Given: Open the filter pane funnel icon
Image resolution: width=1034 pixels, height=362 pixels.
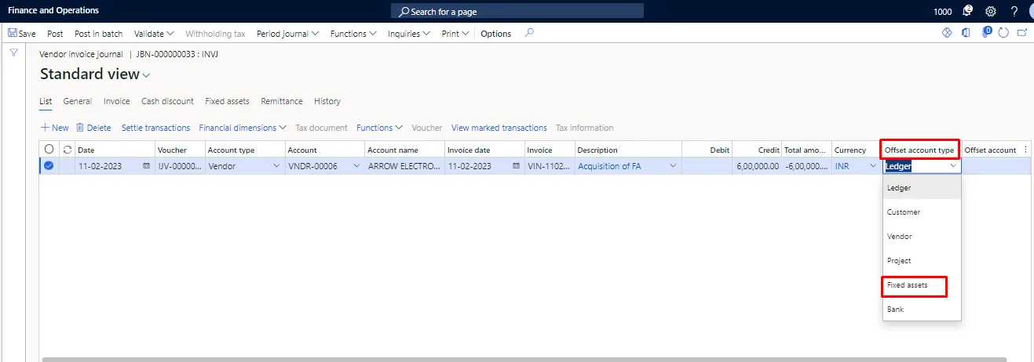Looking at the screenshot, I should click(13, 52).
